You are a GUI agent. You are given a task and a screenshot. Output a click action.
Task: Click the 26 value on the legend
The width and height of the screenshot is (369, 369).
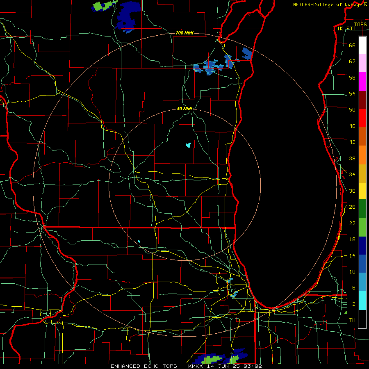[352, 207]
